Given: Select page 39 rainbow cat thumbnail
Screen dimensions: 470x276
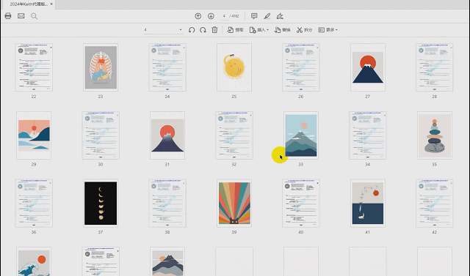Looking at the screenshot, I should pos(234,203).
